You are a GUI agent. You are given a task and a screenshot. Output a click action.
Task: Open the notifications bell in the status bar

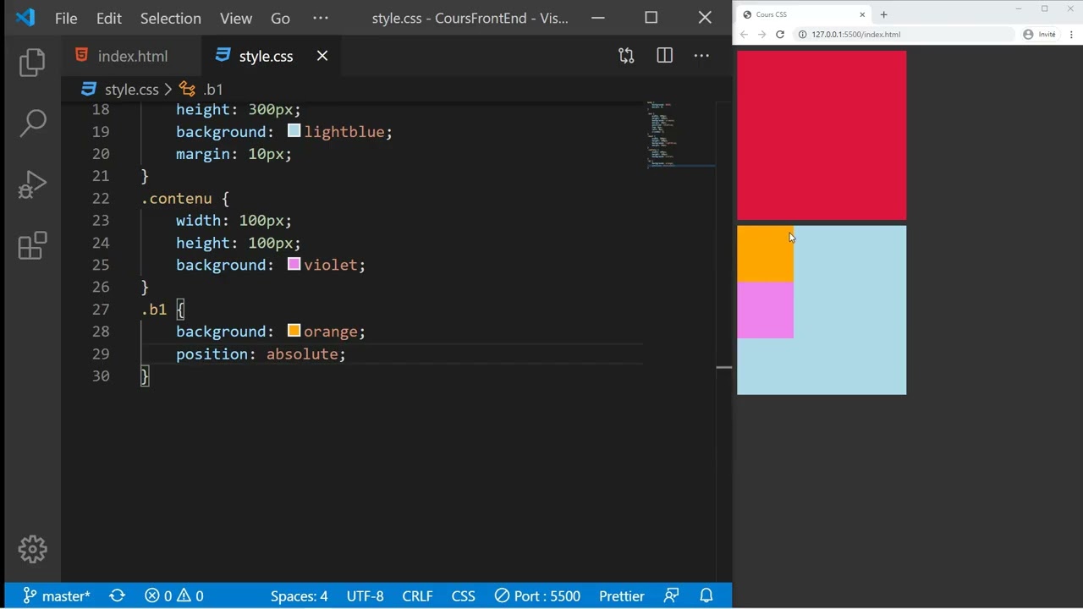point(706,595)
